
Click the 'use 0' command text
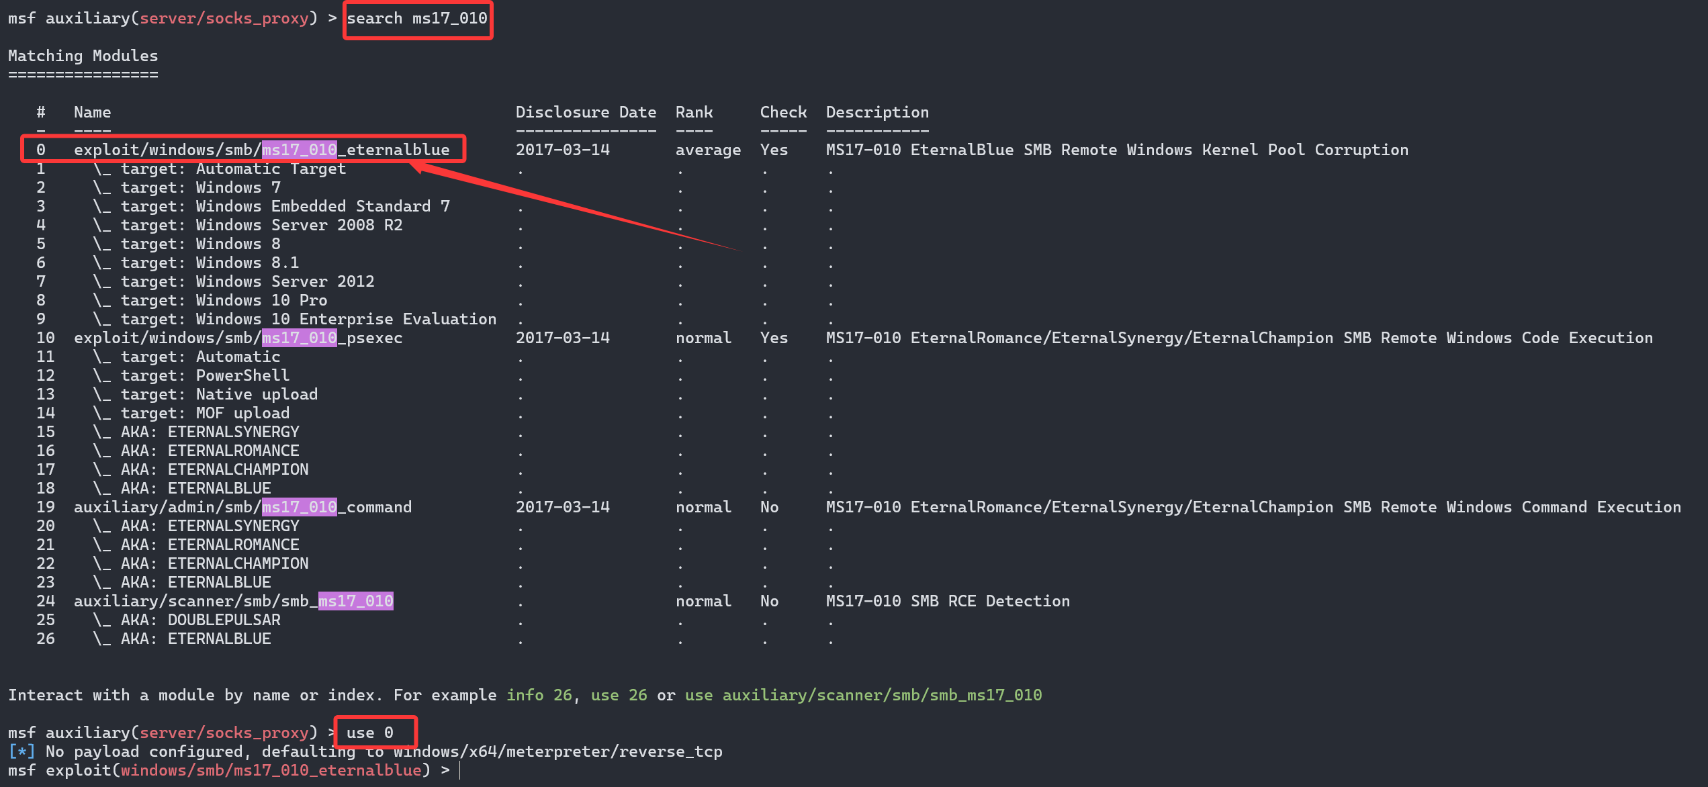pyautogui.click(x=369, y=733)
